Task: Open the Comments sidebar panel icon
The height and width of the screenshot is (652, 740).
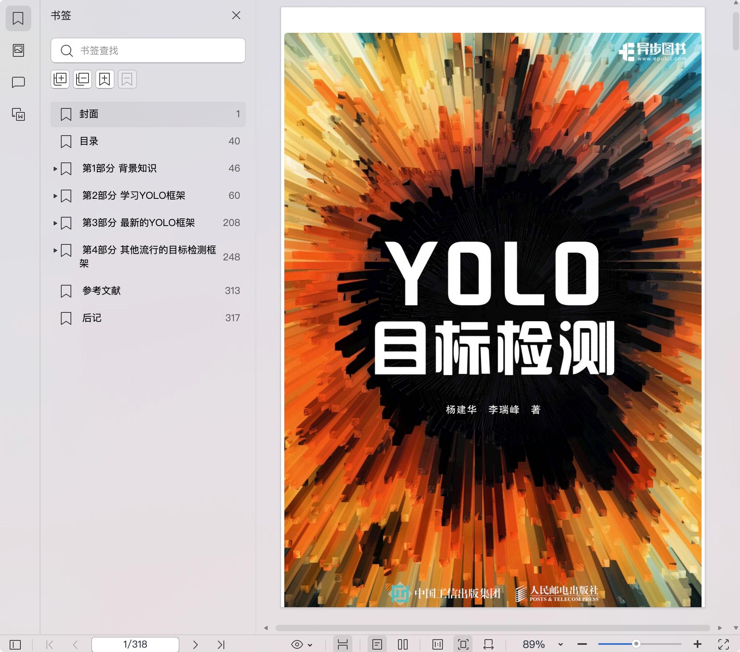Action: click(x=18, y=82)
